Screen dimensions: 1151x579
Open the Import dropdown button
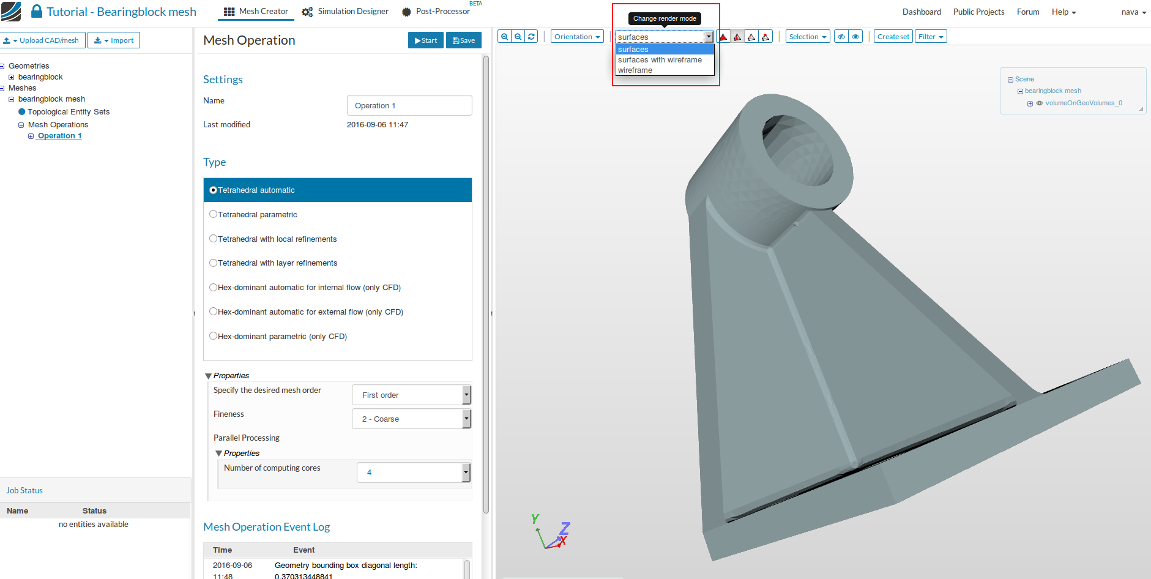(114, 40)
